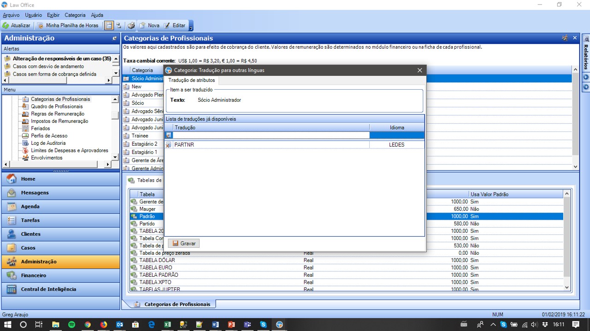Open the Ajuda menu
Image resolution: width=590 pixels, height=331 pixels.
point(97,15)
